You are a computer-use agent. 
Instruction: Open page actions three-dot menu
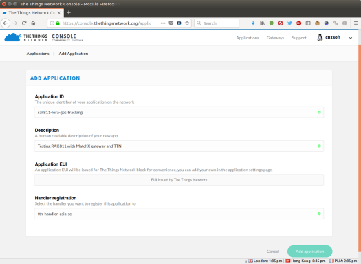(163, 23)
